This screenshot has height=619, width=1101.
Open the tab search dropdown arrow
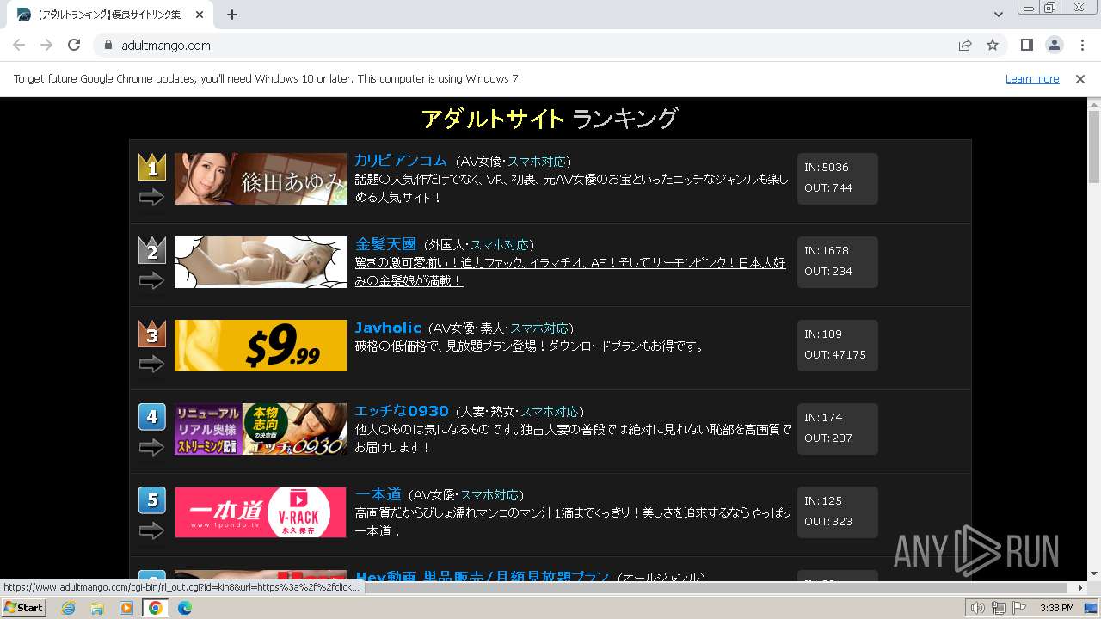point(998,15)
